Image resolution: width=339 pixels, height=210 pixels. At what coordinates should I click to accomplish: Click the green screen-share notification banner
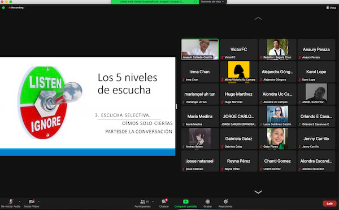click(x=155, y=2)
